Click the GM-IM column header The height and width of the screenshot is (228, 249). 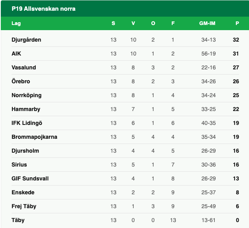click(x=207, y=23)
